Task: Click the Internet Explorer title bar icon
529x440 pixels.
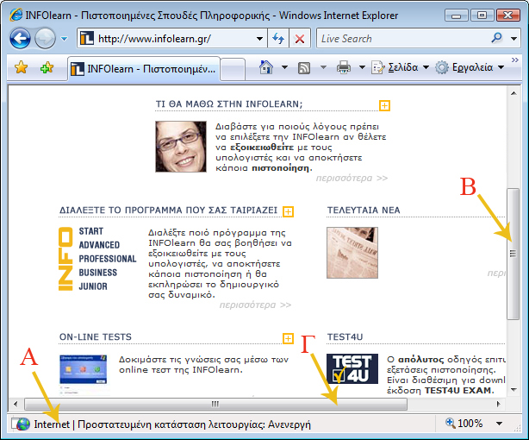Action: 16,15
